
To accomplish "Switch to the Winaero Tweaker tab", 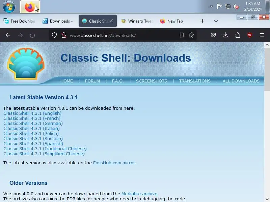I will 137,21.
